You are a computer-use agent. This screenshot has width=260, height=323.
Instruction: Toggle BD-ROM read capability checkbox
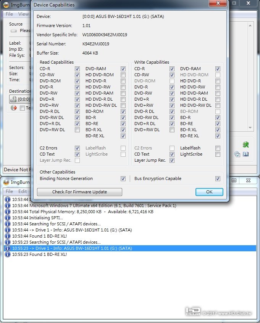click(x=123, y=111)
